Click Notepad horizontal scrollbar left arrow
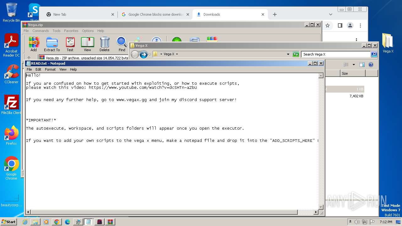 coord(28,212)
